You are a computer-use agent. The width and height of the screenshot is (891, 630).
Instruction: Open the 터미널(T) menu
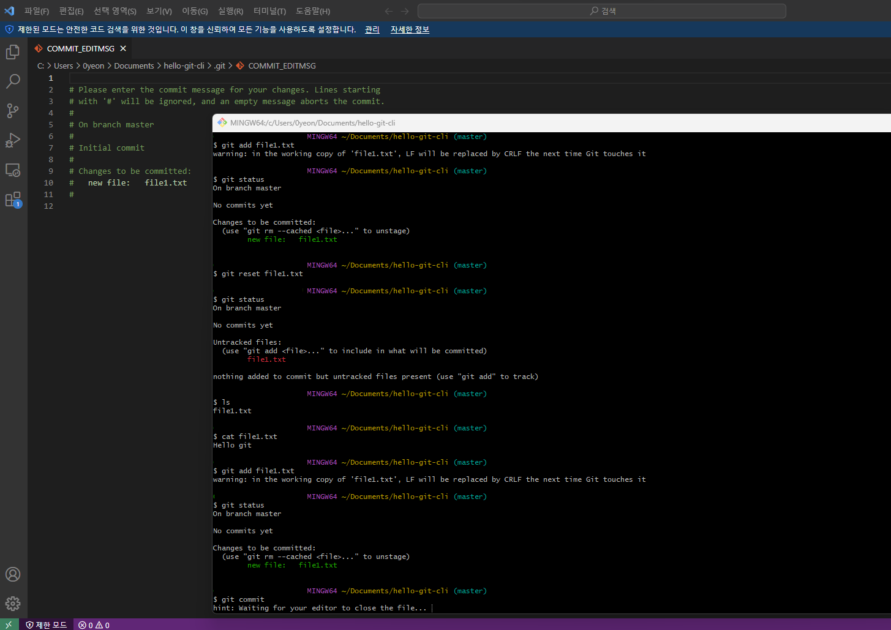(269, 11)
